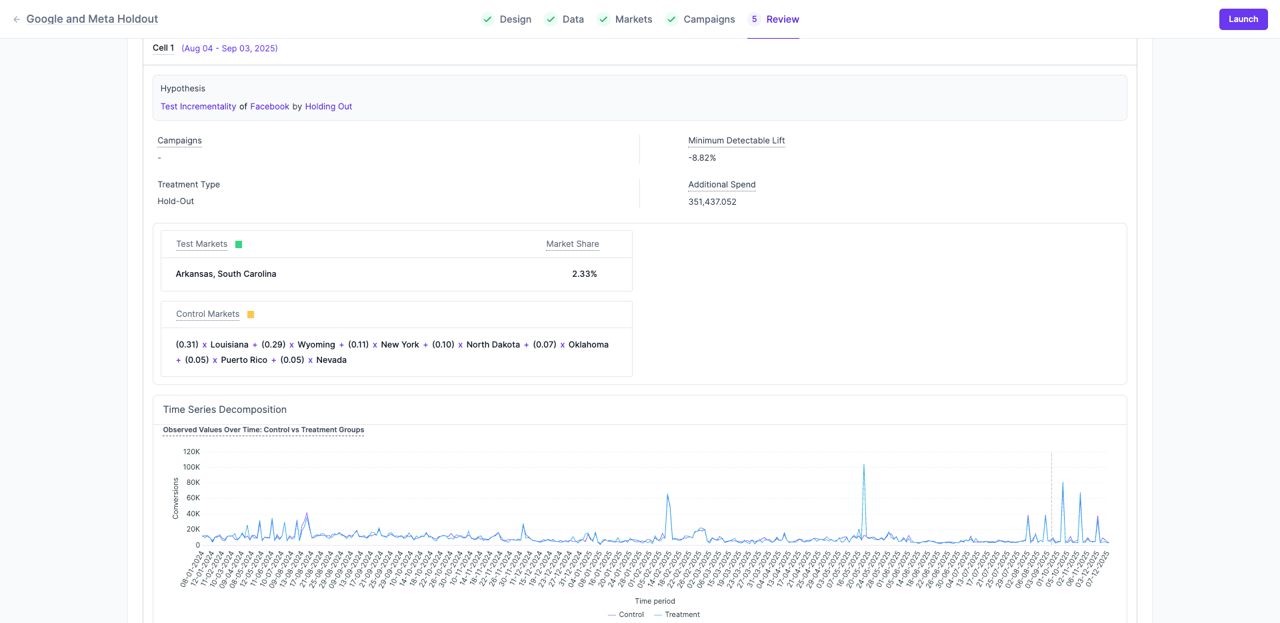Image resolution: width=1280 pixels, height=623 pixels.
Task: Click the Hold-Out treatment type value
Action: (176, 201)
